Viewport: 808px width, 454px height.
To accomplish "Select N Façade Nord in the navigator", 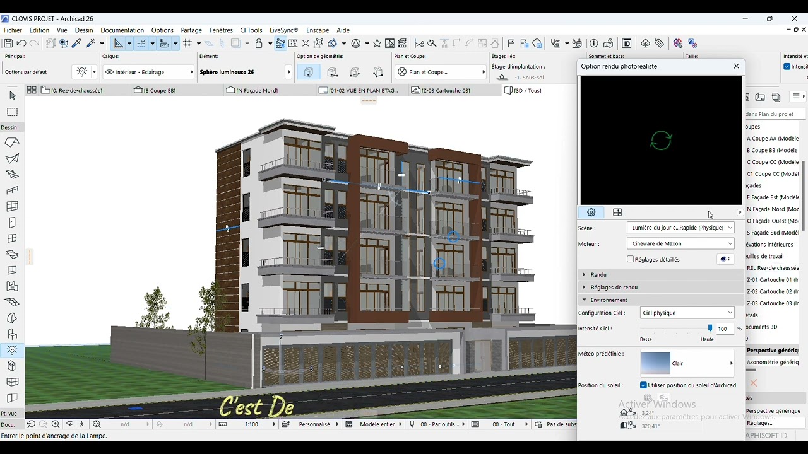I will click(x=773, y=209).
